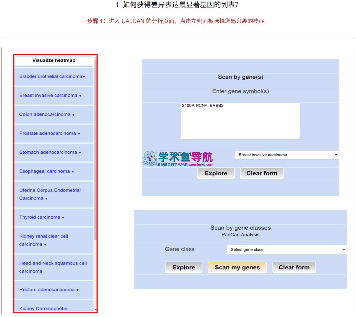Expand Colon adenocarcinoma in the heatmap list
Screen dimensions: 356x317
coord(47,114)
